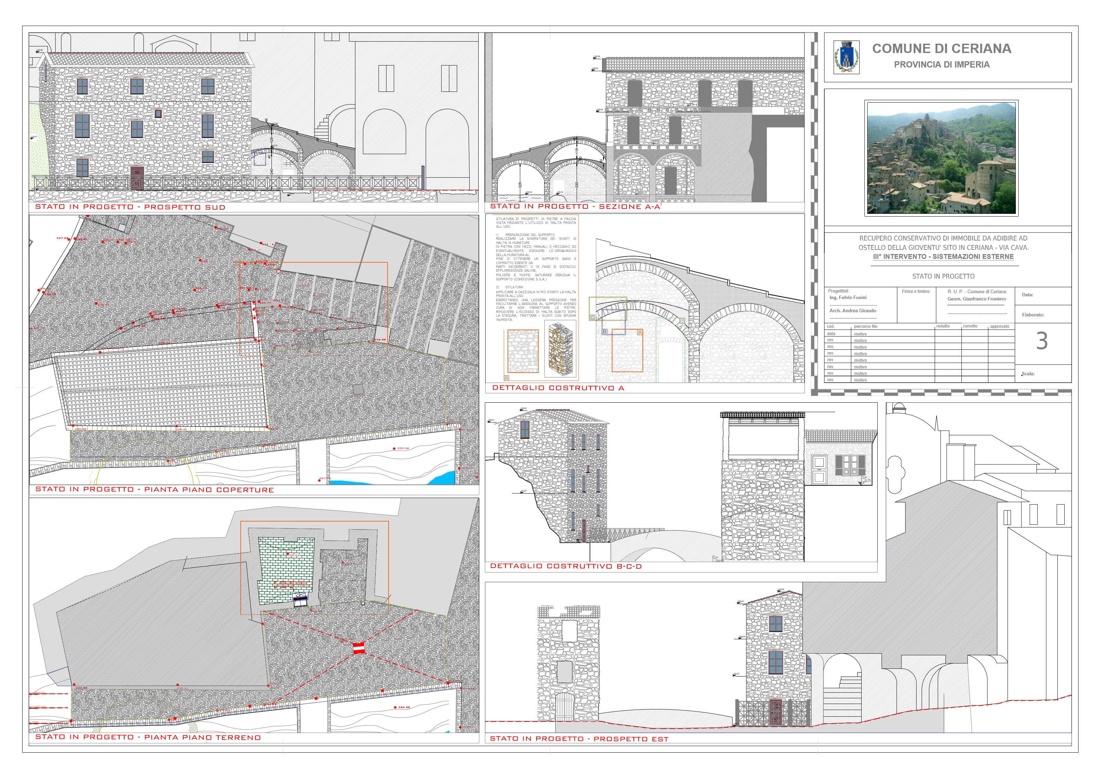Click the orange marker labeled A on the arch detail

(x=639, y=332)
